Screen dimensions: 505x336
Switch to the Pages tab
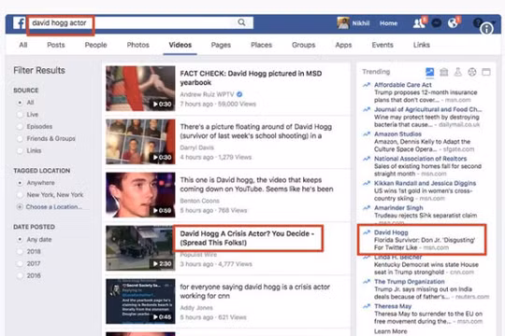(x=221, y=45)
